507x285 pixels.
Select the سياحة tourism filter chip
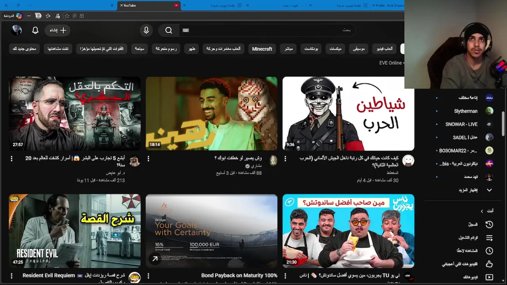click(x=139, y=49)
